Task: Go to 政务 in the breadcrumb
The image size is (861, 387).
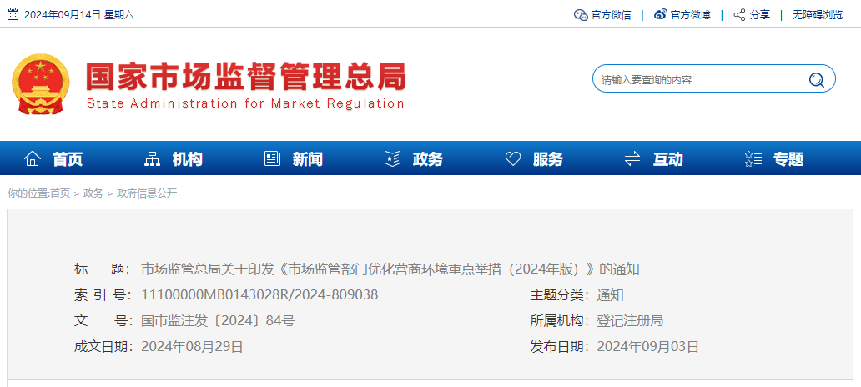Action: [93, 193]
